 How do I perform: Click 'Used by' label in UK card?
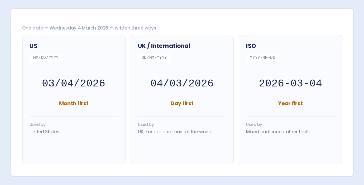[146, 125]
